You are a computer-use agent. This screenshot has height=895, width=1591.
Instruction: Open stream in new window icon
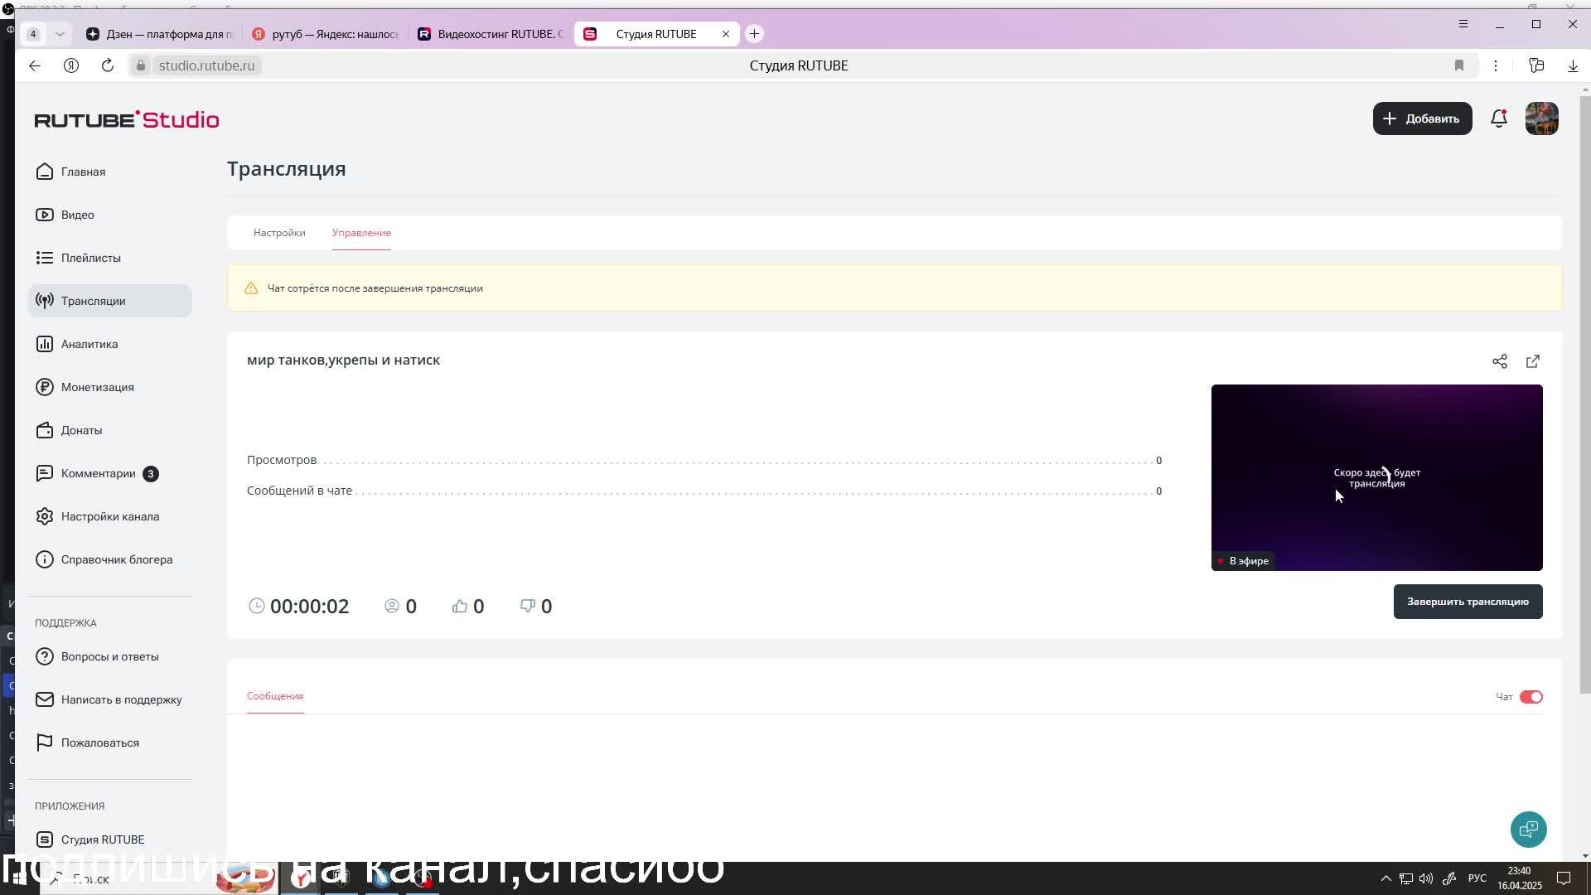click(x=1533, y=361)
